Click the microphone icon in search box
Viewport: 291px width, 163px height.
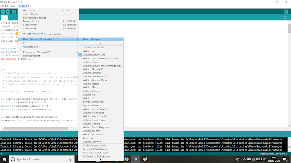tap(70, 159)
